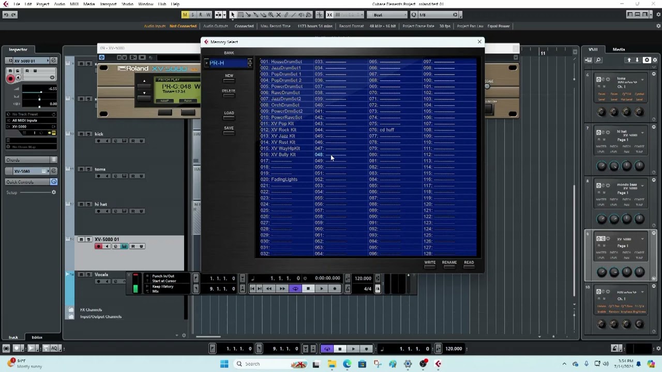Click the Undo arrow in toolbar

pos(6,14)
